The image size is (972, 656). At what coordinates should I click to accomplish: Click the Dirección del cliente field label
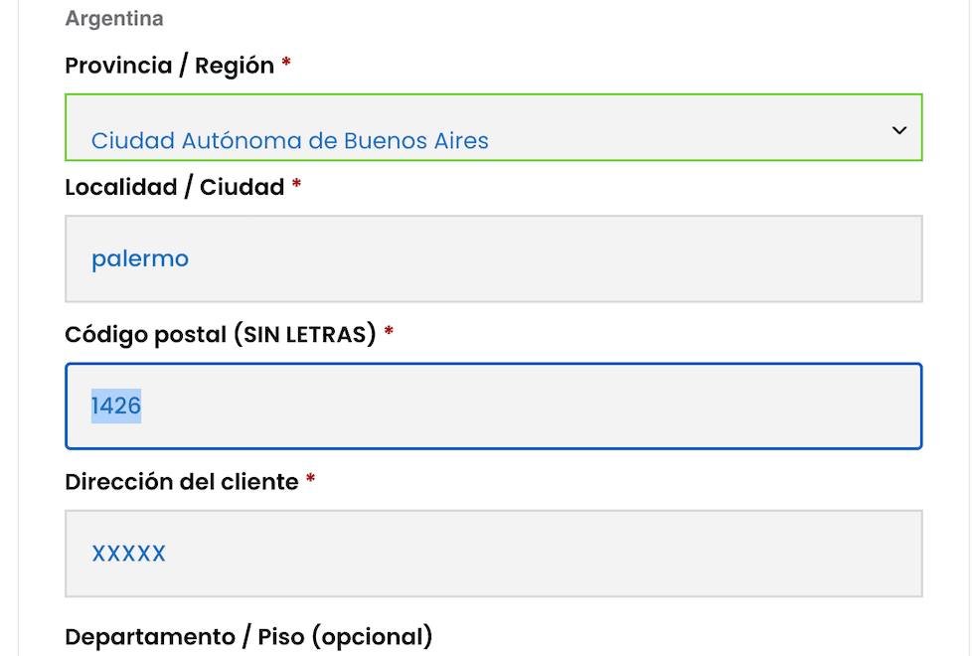point(182,482)
